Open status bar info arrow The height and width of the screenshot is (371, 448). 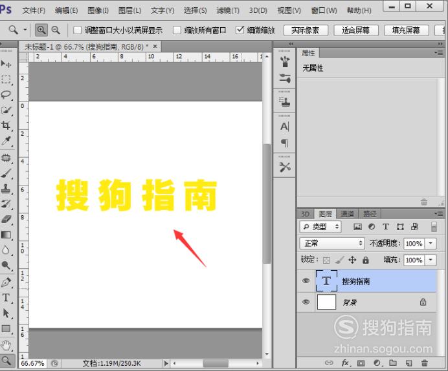(166, 363)
